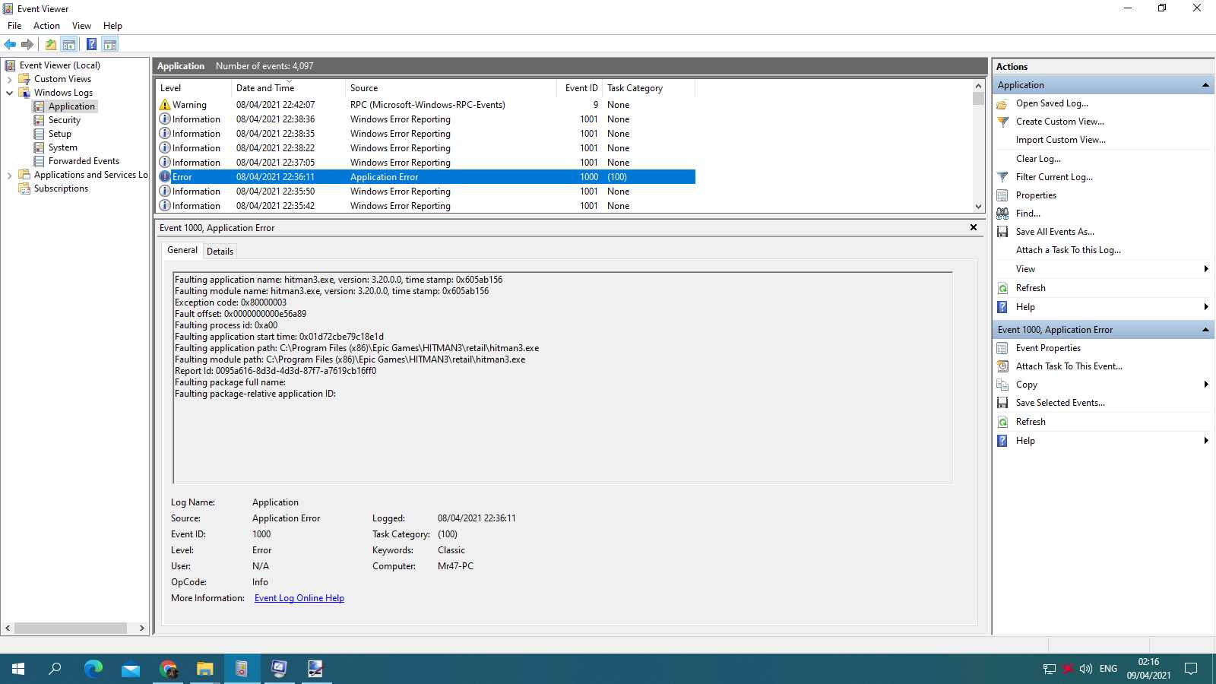Viewport: 1216px width, 684px height.
Task: Click Attach Task To This Event icon
Action: click(x=1002, y=366)
